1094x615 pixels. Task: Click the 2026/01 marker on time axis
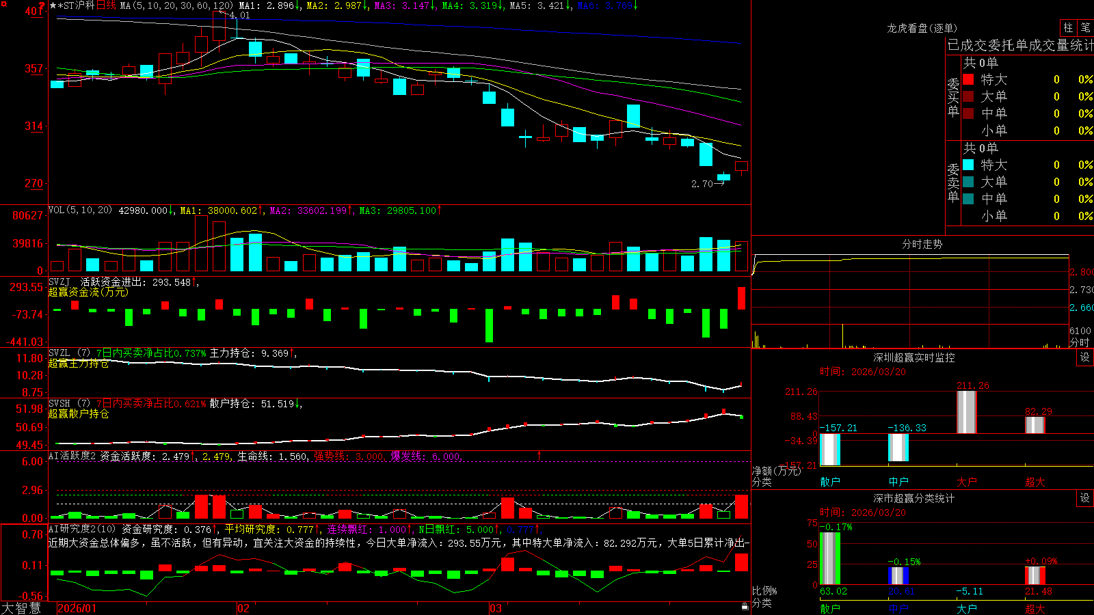coord(77,608)
